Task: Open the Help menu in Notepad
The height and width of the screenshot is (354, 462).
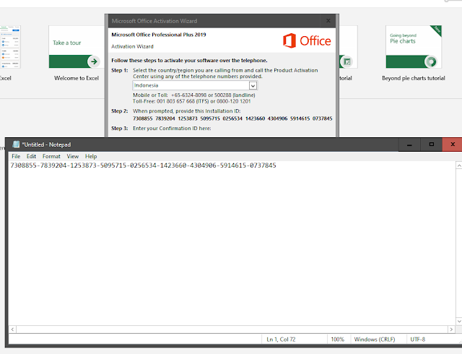Action: pos(91,156)
